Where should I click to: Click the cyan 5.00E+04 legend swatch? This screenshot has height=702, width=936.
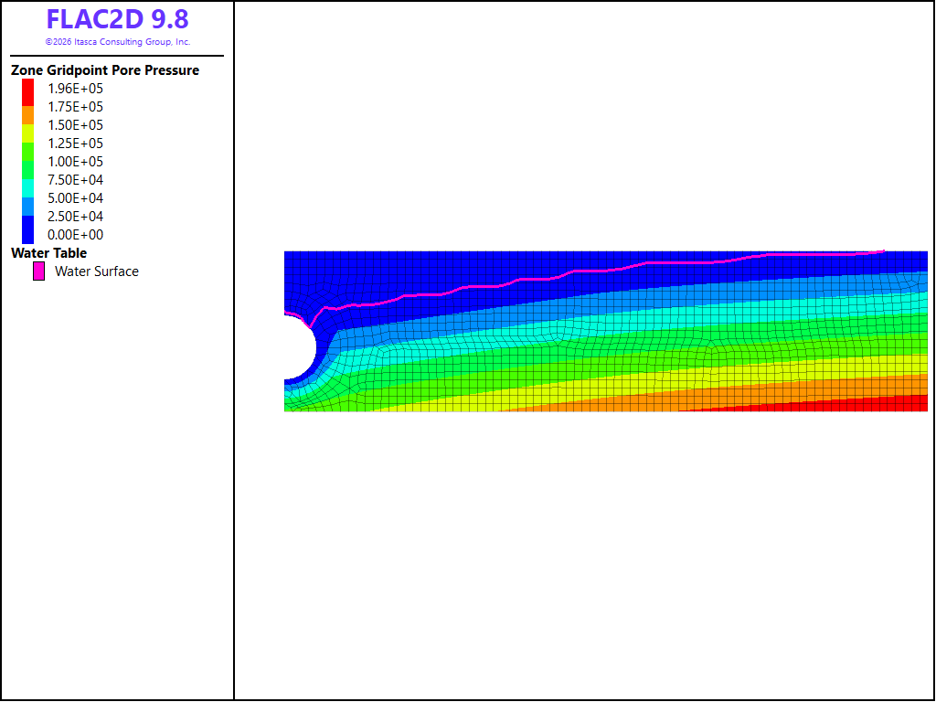pyautogui.click(x=28, y=188)
